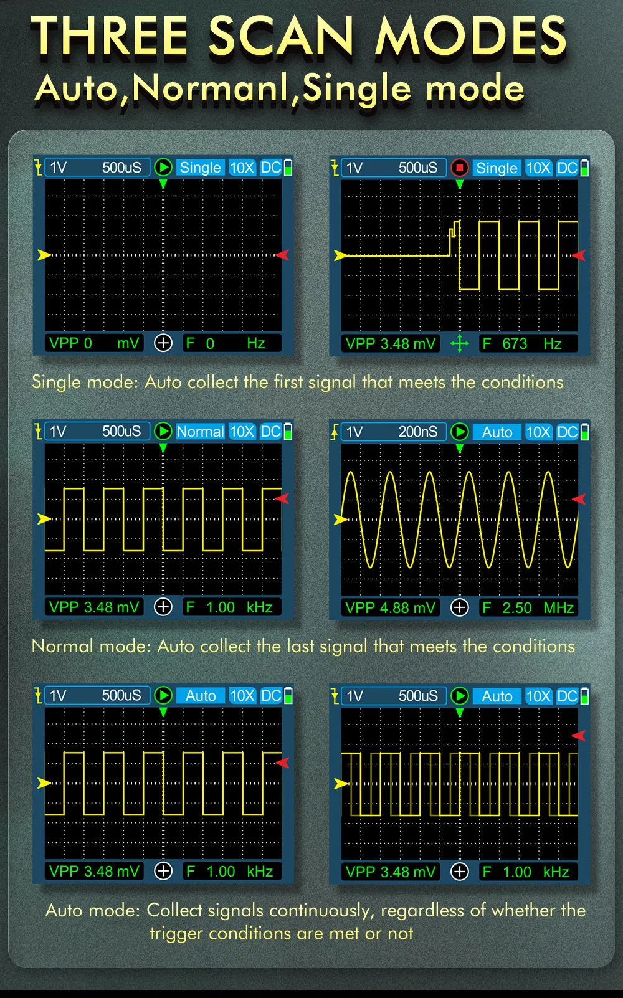Click the VPP 0 mV readout
Viewport: 623px width, 998px height.
[94, 343]
